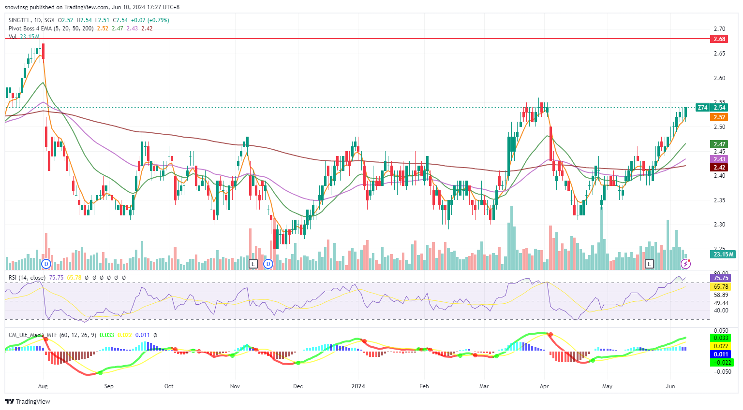This screenshot has width=743, height=410.
Task: Click the L2.51 low value in the legend
Action: point(102,20)
